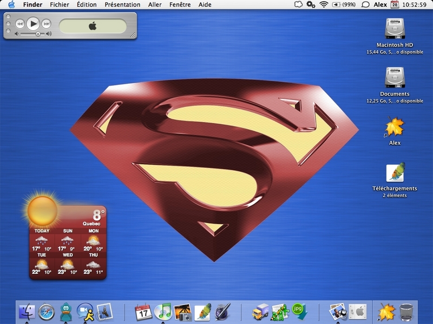Open Mail stamp icon in Dock
The width and height of the screenshot is (433, 324).
coord(104,312)
